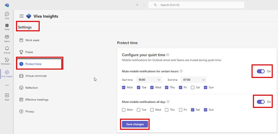
Task: Uncheck Tue in certain hours row
Action: pos(138,87)
